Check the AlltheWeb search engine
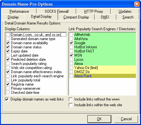 click(x=71, y=35)
